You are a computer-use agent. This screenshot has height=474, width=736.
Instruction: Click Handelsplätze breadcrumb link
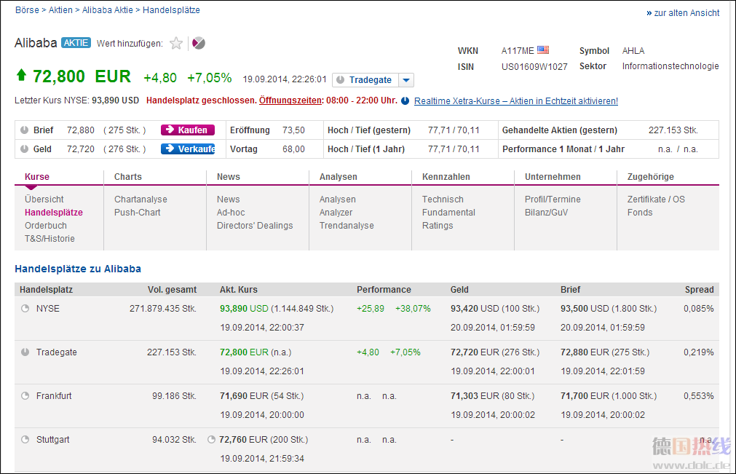(171, 10)
